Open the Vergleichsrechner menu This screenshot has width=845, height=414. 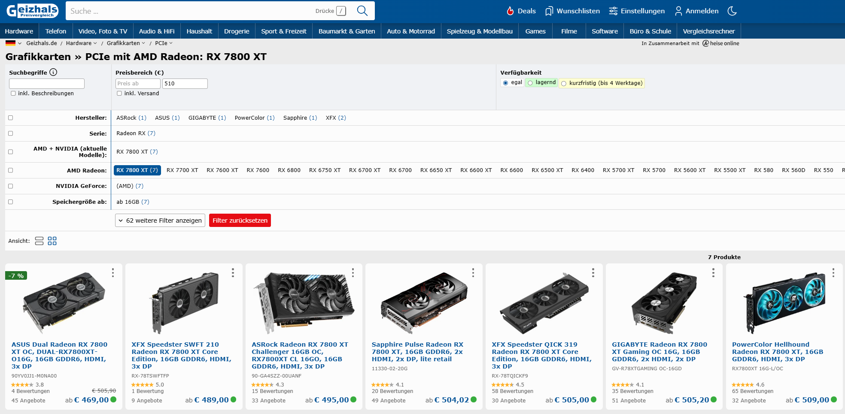[x=709, y=31]
